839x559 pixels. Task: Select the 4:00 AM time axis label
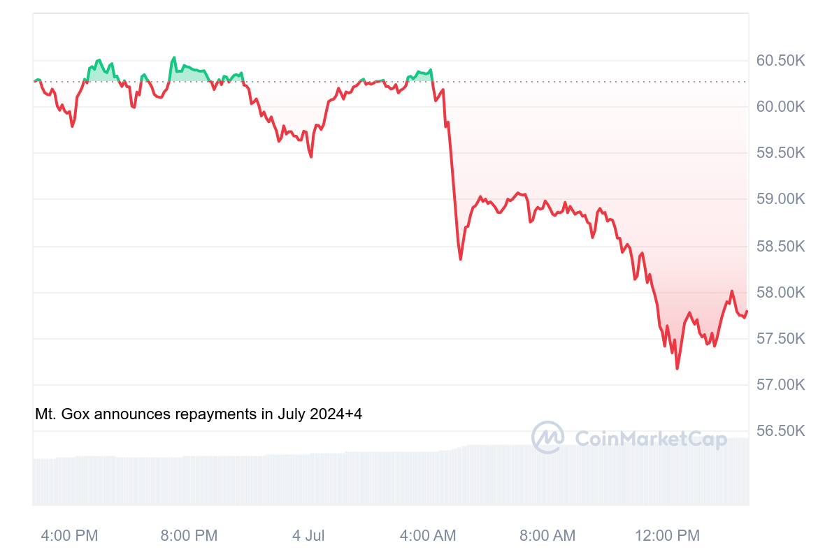[x=428, y=536]
